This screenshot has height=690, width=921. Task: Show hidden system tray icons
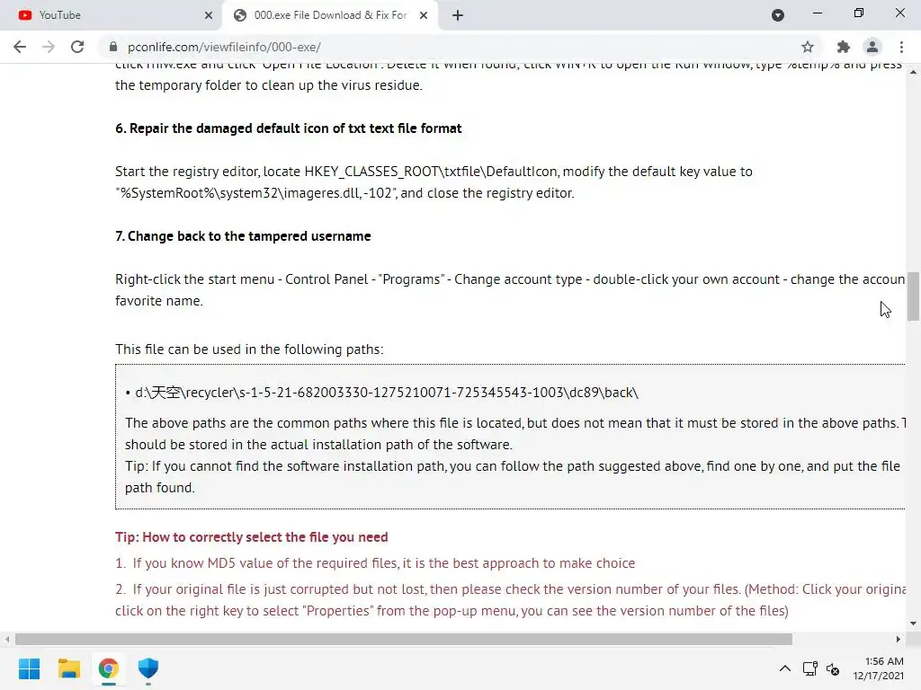coord(784,668)
